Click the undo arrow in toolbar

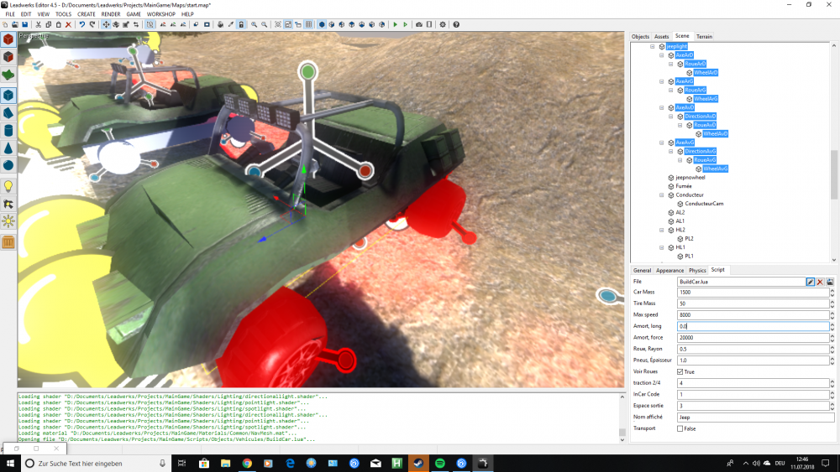(81, 25)
